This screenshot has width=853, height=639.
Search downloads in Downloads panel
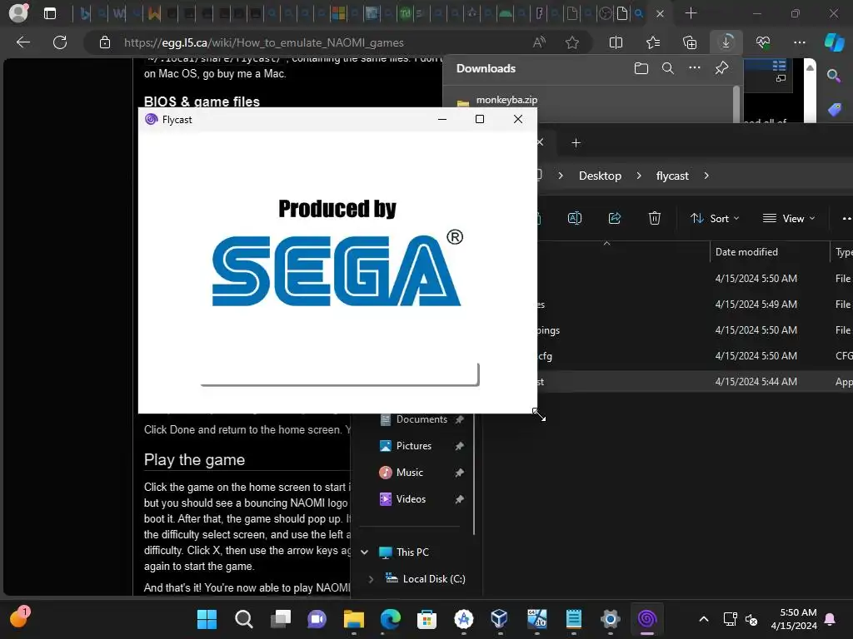(667, 68)
